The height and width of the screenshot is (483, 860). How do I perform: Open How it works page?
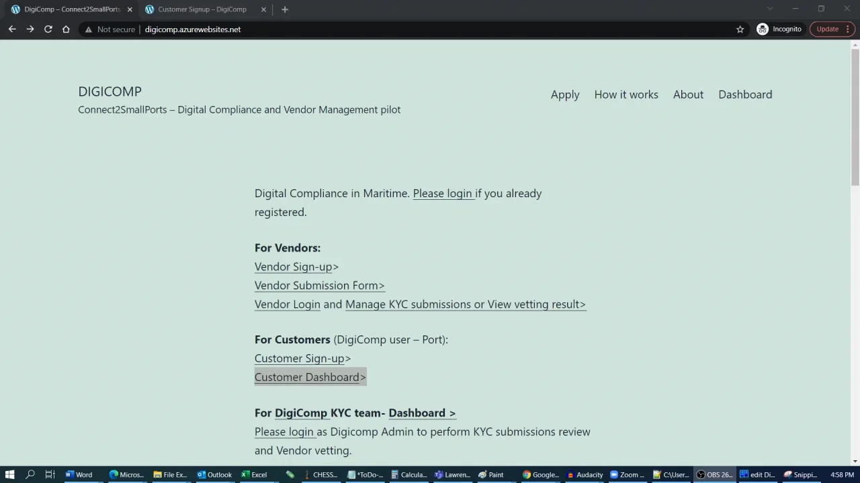coord(626,95)
